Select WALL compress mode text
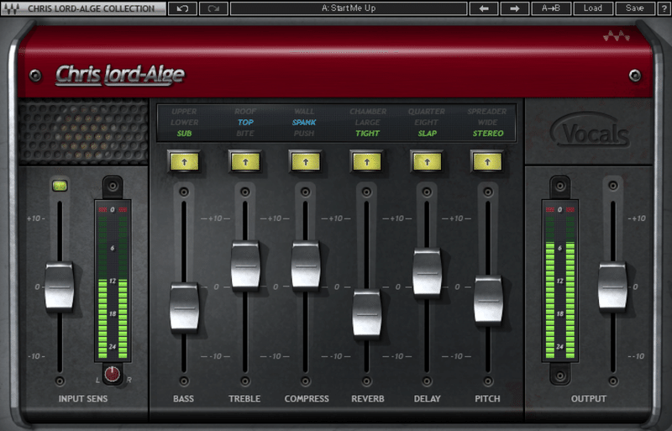The height and width of the screenshot is (431, 672). pyautogui.click(x=304, y=112)
